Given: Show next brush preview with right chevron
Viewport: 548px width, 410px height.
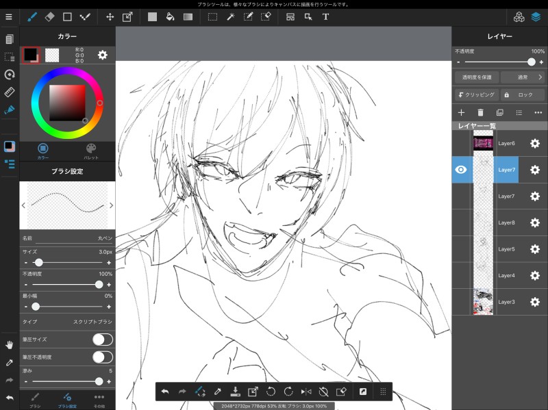Looking at the screenshot, I should point(111,205).
